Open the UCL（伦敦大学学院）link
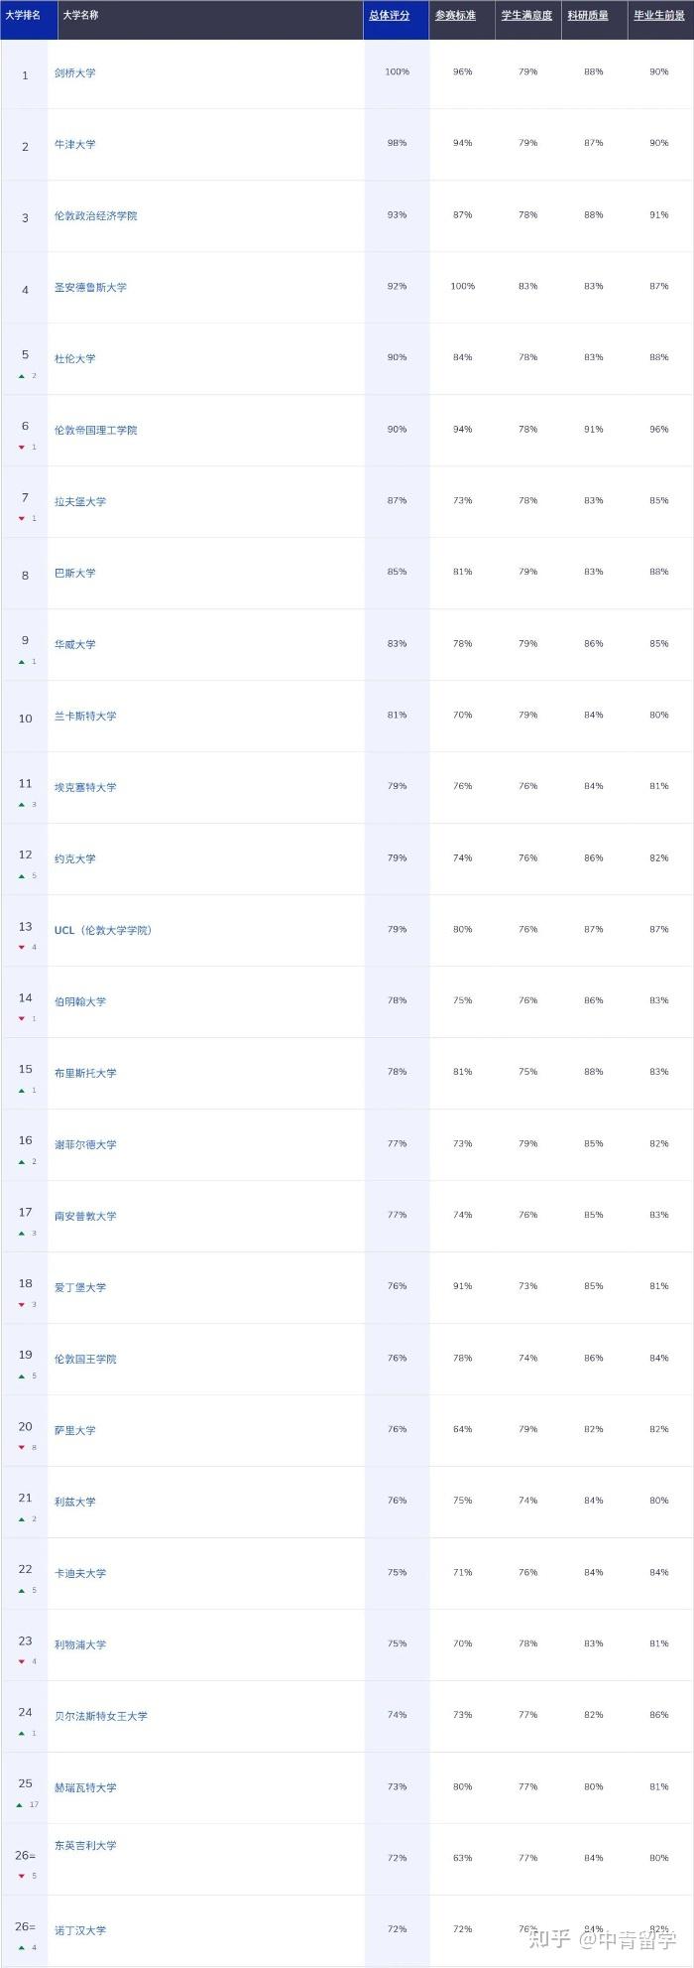 coord(103,931)
